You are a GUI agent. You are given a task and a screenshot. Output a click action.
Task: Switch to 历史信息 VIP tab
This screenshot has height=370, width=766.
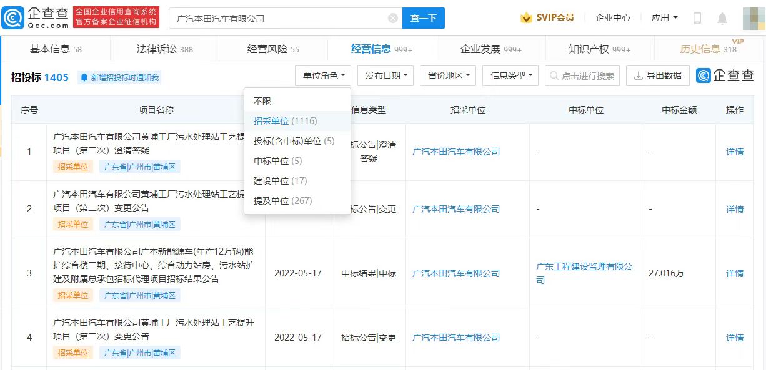[x=709, y=48]
